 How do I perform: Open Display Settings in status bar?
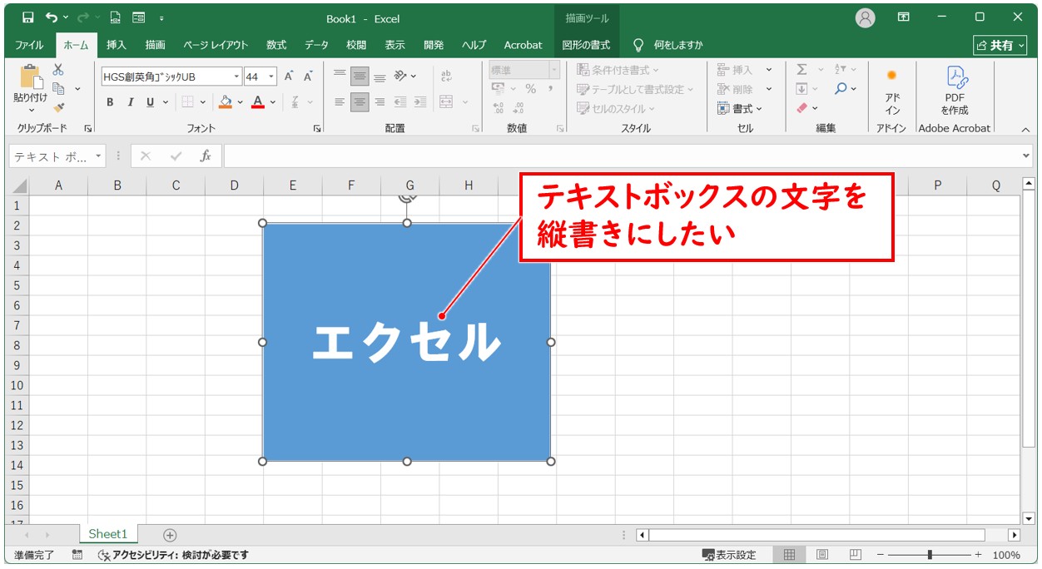729,555
